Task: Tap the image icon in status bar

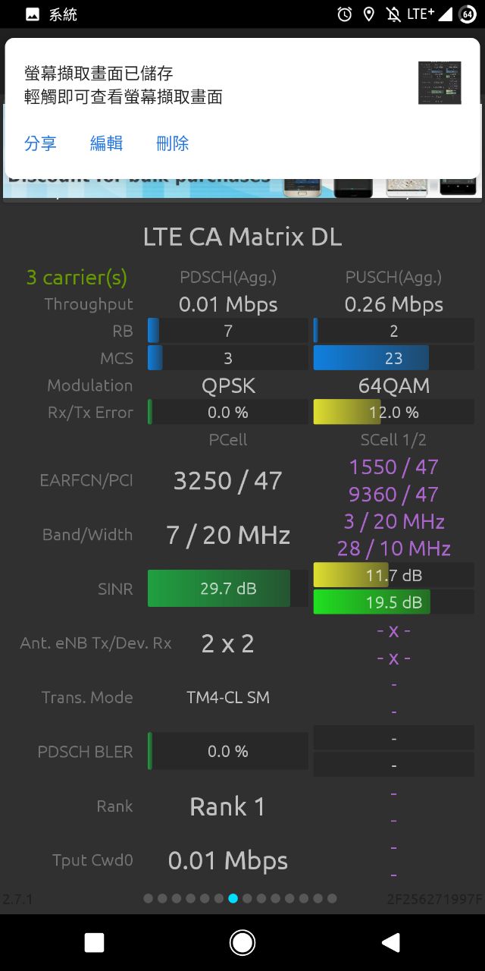Action: pyautogui.click(x=33, y=14)
